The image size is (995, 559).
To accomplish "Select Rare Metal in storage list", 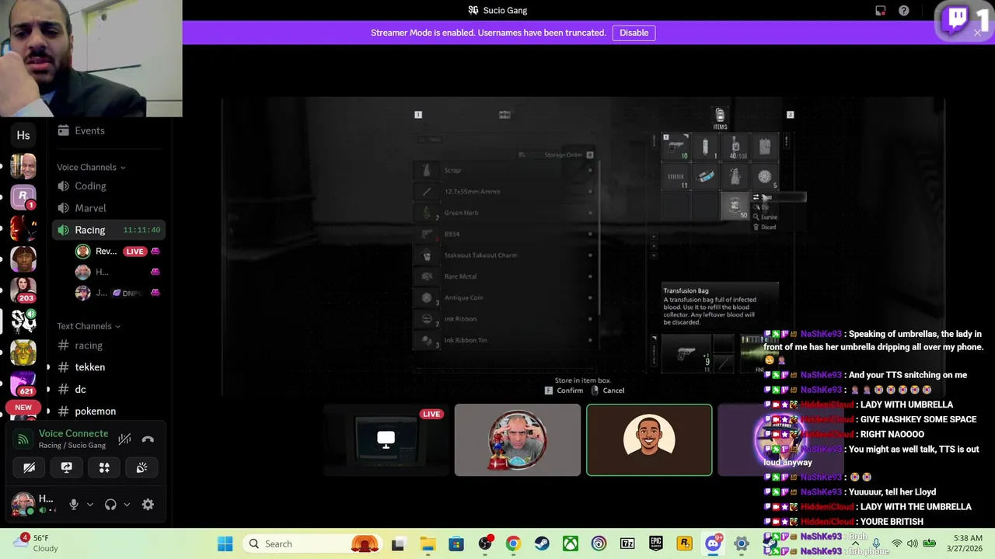I will click(506, 276).
